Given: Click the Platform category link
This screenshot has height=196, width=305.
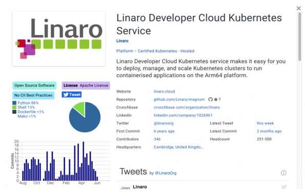Looking at the screenshot, I should (125, 51).
